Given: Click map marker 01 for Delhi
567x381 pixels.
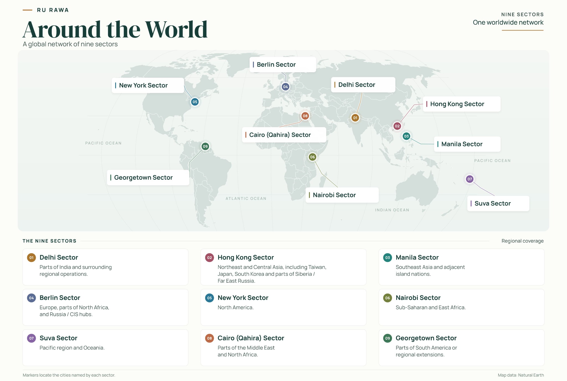Looking at the screenshot, I should [x=355, y=118].
